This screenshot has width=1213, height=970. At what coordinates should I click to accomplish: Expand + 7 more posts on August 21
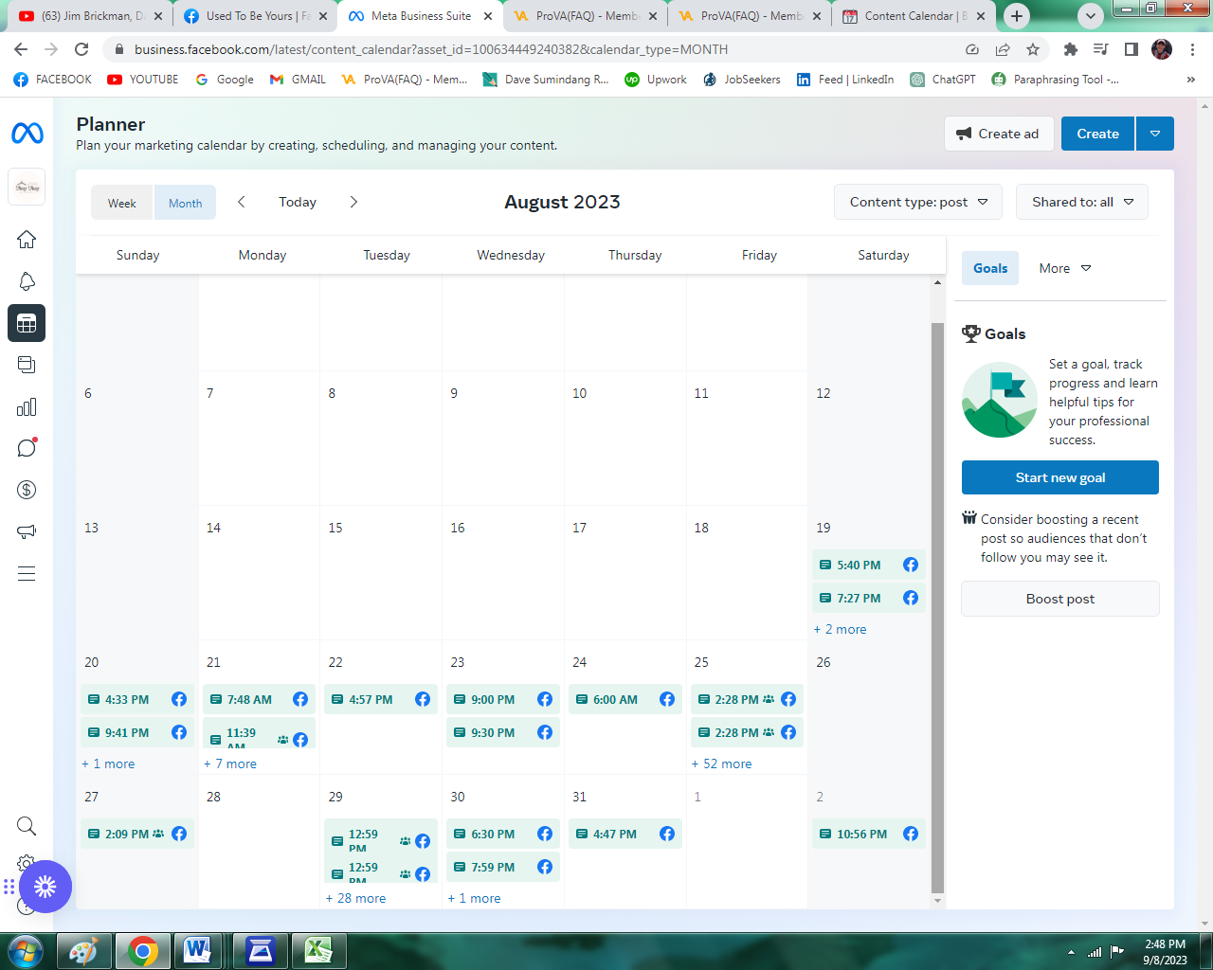[x=230, y=763]
